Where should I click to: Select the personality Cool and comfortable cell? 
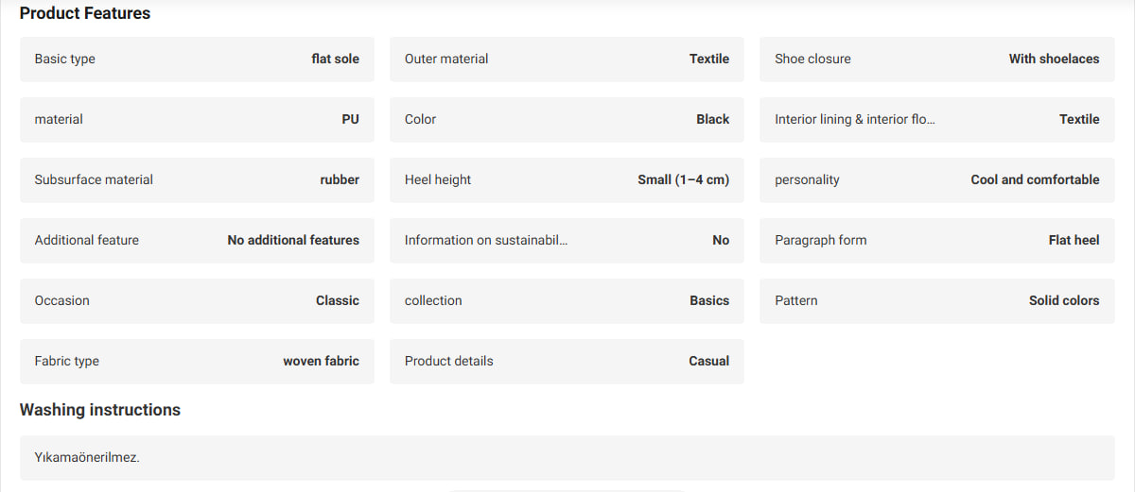click(x=937, y=179)
